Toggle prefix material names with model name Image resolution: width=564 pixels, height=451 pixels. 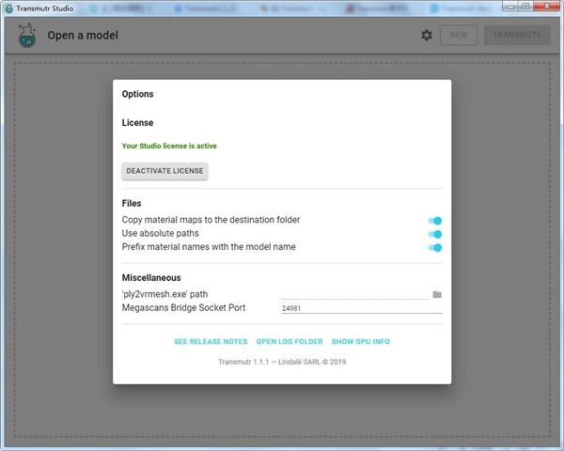tap(434, 248)
